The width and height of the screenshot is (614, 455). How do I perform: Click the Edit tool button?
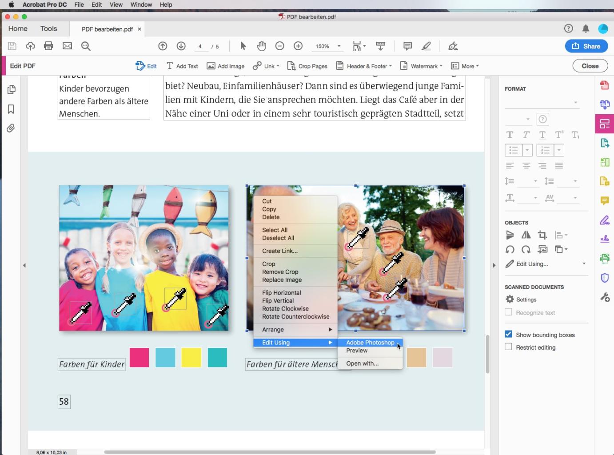click(x=146, y=66)
